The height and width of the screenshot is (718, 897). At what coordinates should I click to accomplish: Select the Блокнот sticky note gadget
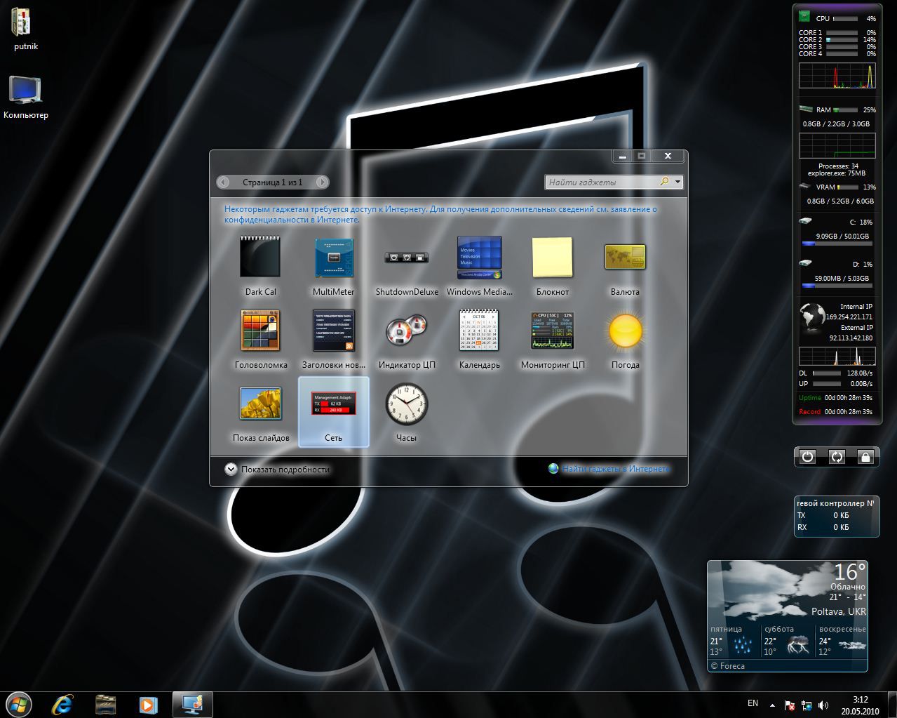click(552, 257)
